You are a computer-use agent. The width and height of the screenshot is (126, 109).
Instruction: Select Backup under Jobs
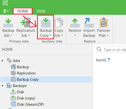tap(23, 67)
